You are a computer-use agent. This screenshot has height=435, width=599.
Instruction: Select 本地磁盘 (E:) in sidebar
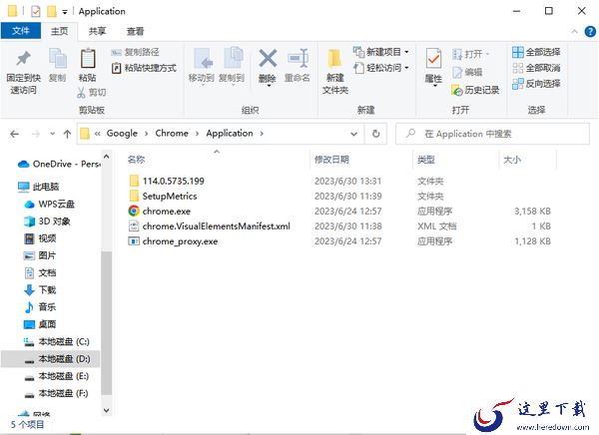click(56, 376)
